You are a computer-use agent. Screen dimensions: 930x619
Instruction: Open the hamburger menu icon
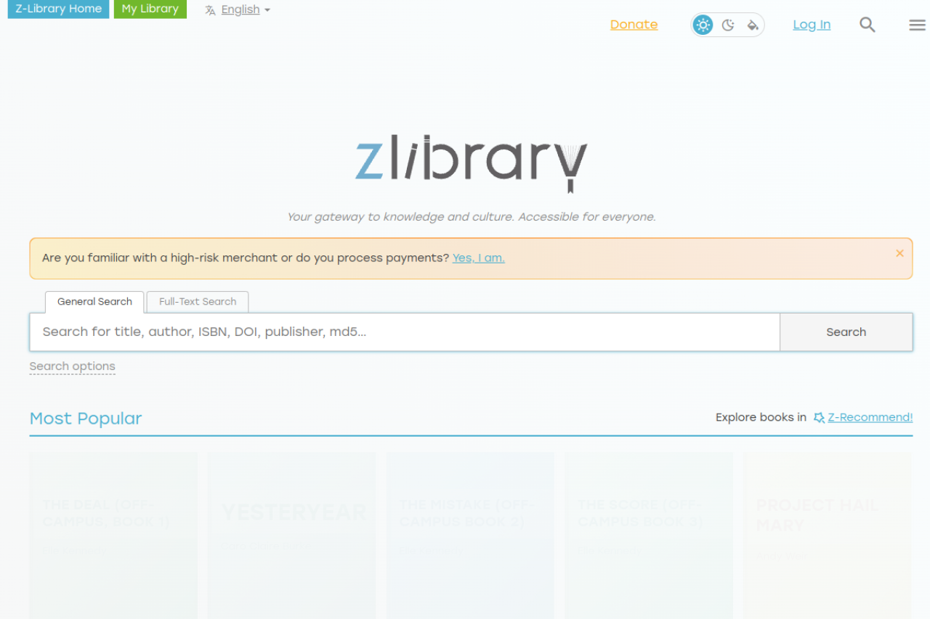(x=917, y=25)
